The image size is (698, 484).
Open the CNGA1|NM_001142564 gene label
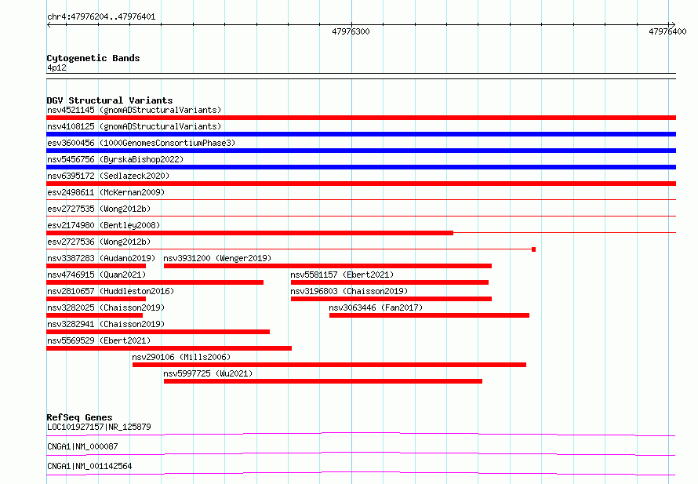pyautogui.click(x=89, y=466)
